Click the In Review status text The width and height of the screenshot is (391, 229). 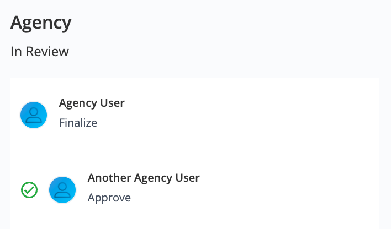tap(40, 52)
